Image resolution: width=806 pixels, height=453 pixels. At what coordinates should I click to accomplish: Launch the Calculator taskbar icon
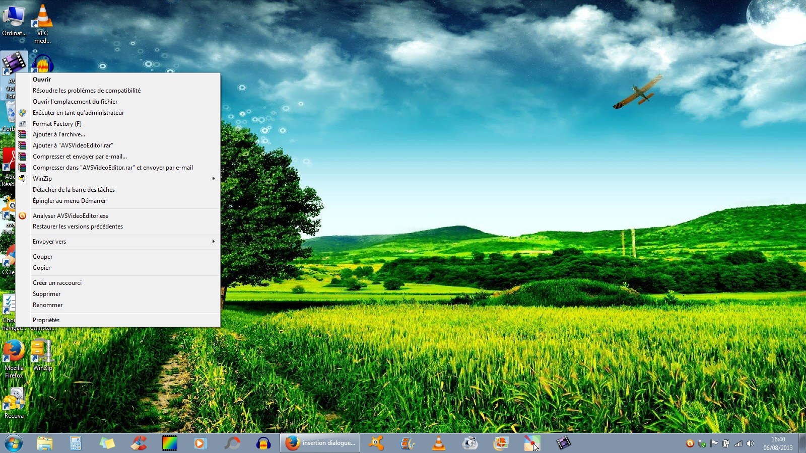pyautogui.click(x=76, y=443)
